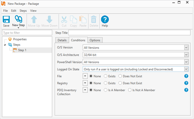The image size is (194, 119).
Task: Click the Properties package icon in tree
Action: (10, 39)
